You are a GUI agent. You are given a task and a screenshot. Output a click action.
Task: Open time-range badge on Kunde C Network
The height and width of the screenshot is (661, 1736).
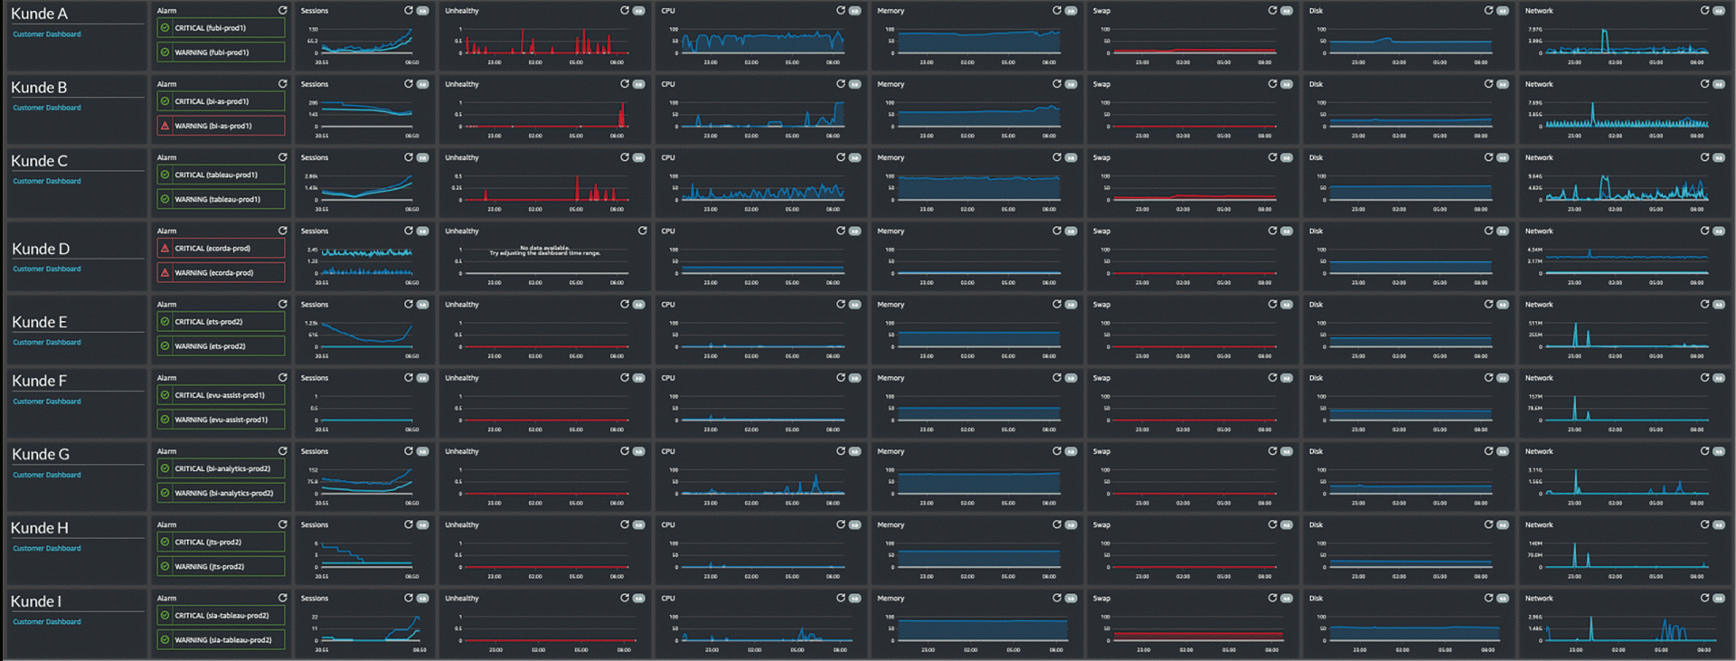[x=1719, y=157]
